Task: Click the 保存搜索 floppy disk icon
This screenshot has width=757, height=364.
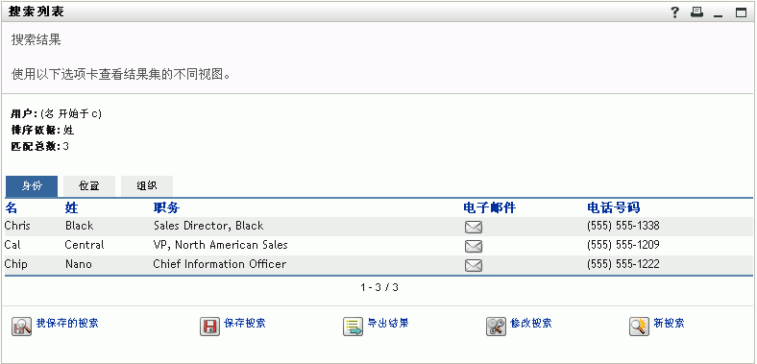Action: tap(210, 327)
